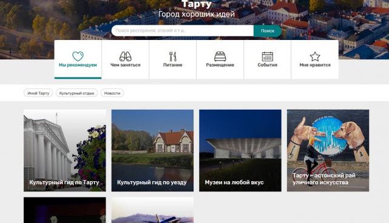
Task: Click the fork and knife Питание icon
Action: 173,56
